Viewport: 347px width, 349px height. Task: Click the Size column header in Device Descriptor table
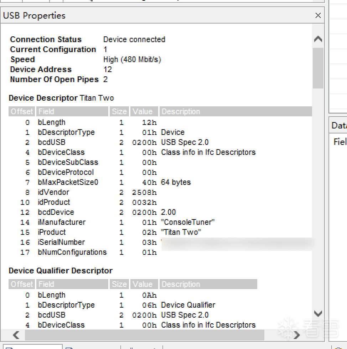click(x=119, y=111)
